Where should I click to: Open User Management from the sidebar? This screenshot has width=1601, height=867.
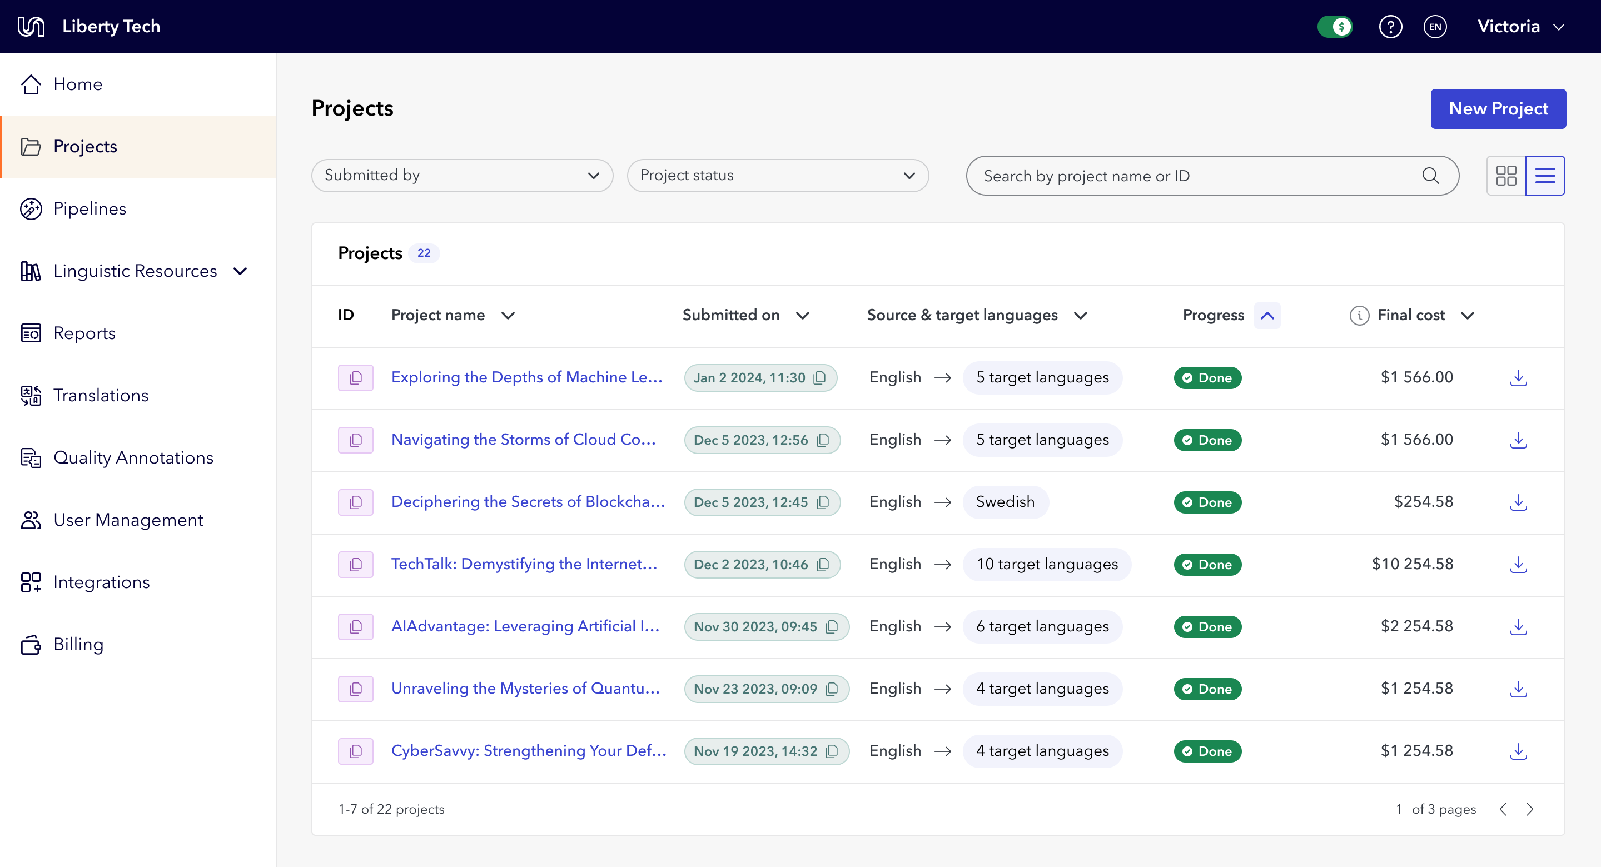pos(128,520)
